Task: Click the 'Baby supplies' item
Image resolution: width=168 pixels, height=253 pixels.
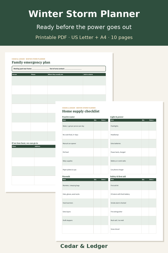Action: pyautogui.click(x=68, y=161)
